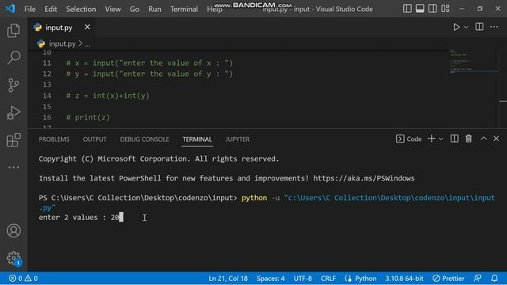Screen dimensions: 507x285
Task: Change indentation via Spaces: 4
Action: pos(271,278)
